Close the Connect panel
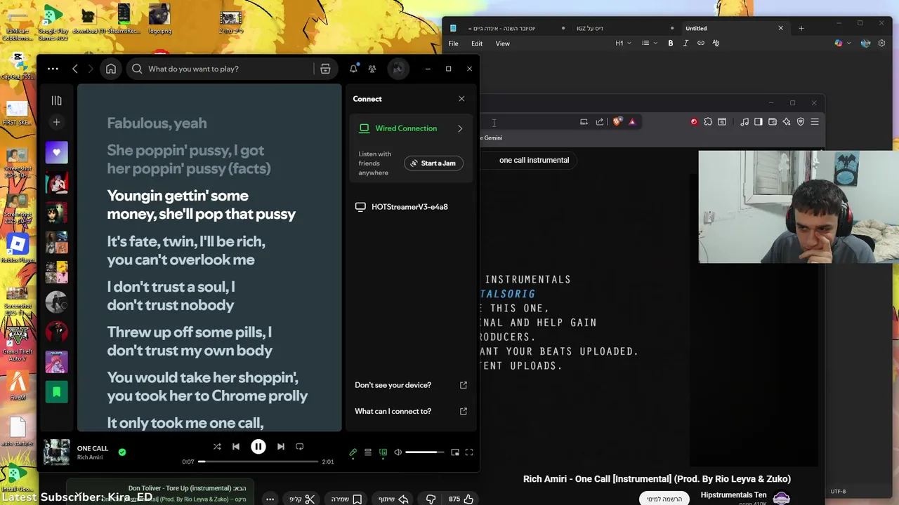 point(461,99)
